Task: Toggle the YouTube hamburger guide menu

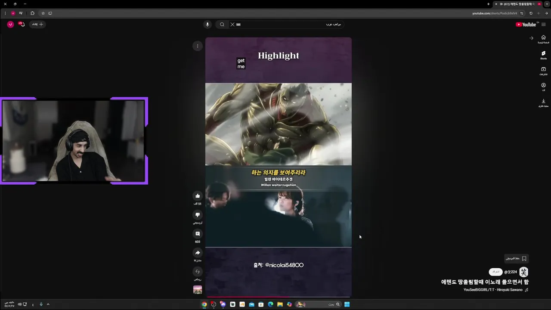Action: pos(543,25)
